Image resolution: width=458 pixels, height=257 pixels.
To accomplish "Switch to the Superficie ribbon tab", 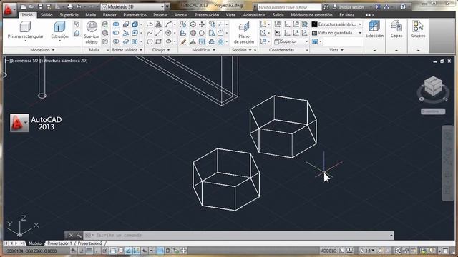I will coord(69,14).
